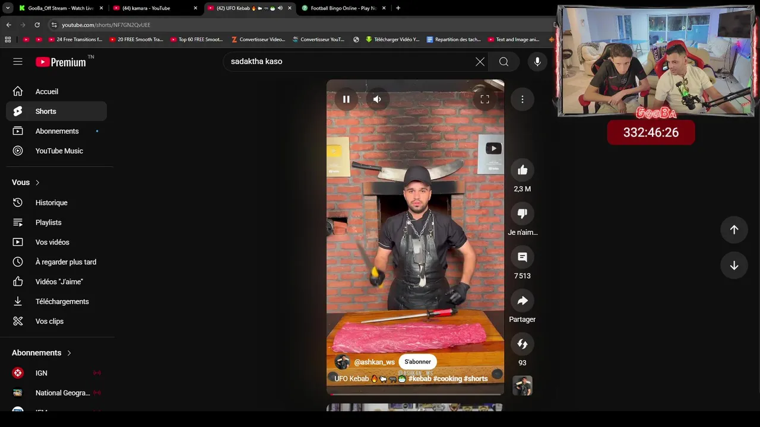Image resolution: width=760 pixels, height=427 pixels.
Task: Open Abonnements in the sidebar
Action: pyautogui.click(x=56, y=131)
